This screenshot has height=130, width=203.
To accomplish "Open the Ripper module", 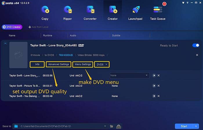I will coord(68,13).
